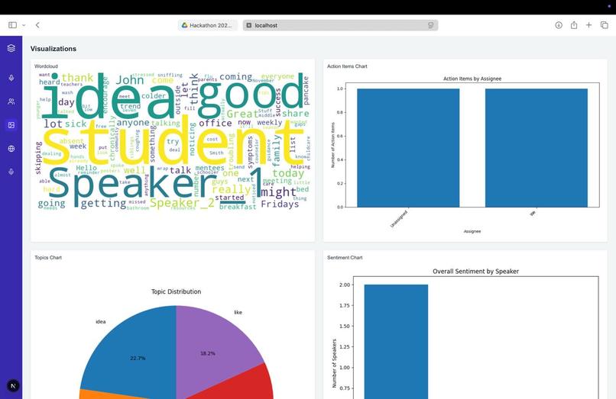The height and width of the screenshot is (399, 616).
Task: Click 'Fridays' in the wordcloud
Action: click(280, 204)
